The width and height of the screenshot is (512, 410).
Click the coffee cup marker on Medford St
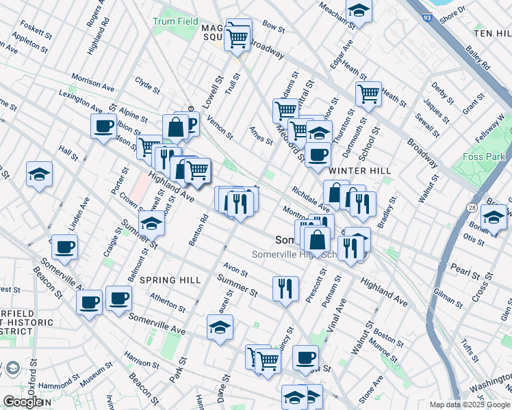click(317, 155)
